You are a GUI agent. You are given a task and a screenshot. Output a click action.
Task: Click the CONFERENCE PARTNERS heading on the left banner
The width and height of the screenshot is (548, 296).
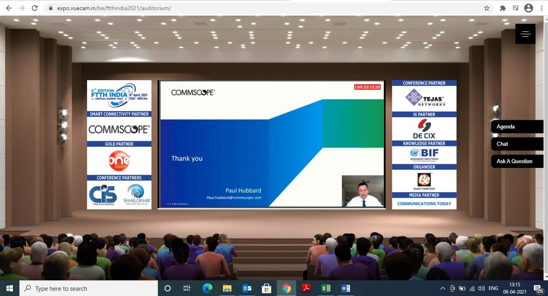tap(119, 178)
